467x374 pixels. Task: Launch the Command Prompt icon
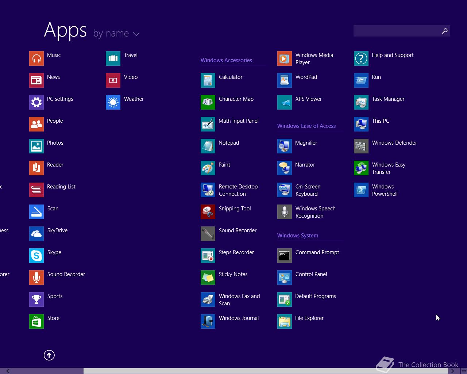click(x=285, y=256)
